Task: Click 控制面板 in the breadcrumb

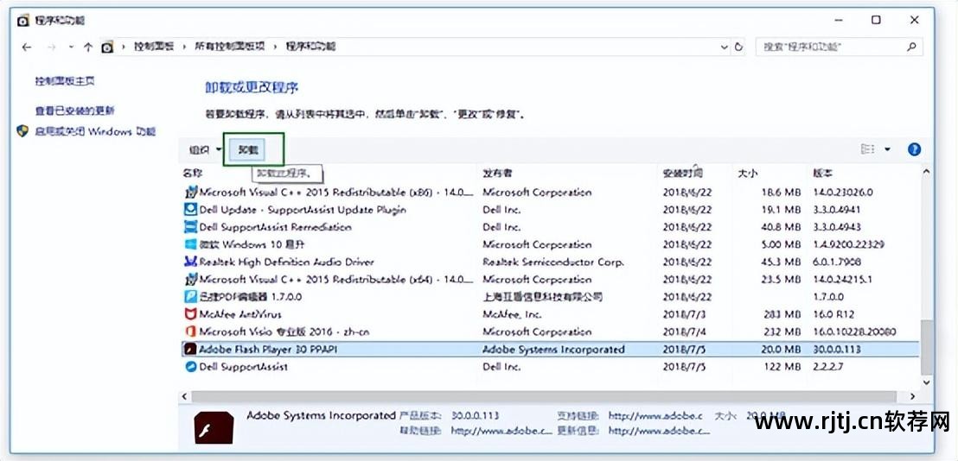Action: (154, 47)
